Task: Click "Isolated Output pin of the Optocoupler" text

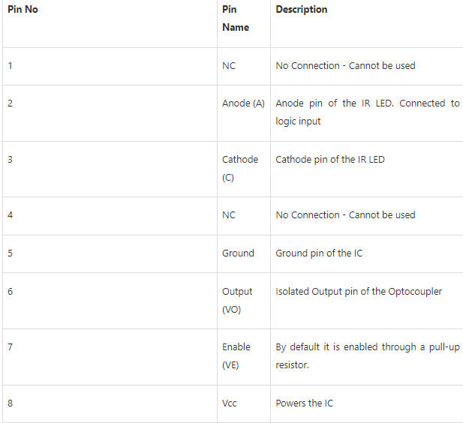Action: (359, 292)
